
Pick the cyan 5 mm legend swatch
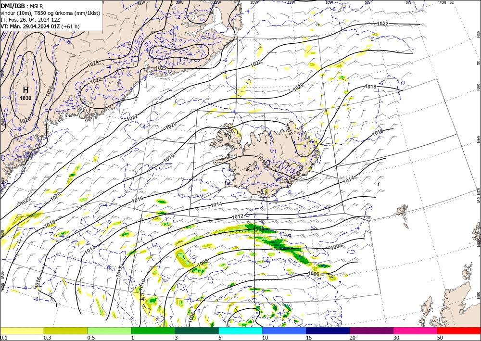pyautogui.click(x=240, y=330)
